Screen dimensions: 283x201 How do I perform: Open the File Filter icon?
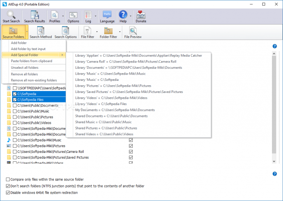pyautogui.click(x=87, y=30)
